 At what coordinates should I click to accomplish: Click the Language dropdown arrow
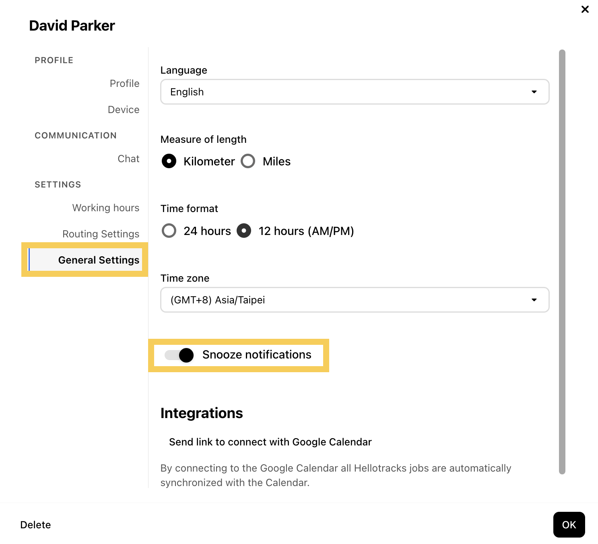pos(534,92)
